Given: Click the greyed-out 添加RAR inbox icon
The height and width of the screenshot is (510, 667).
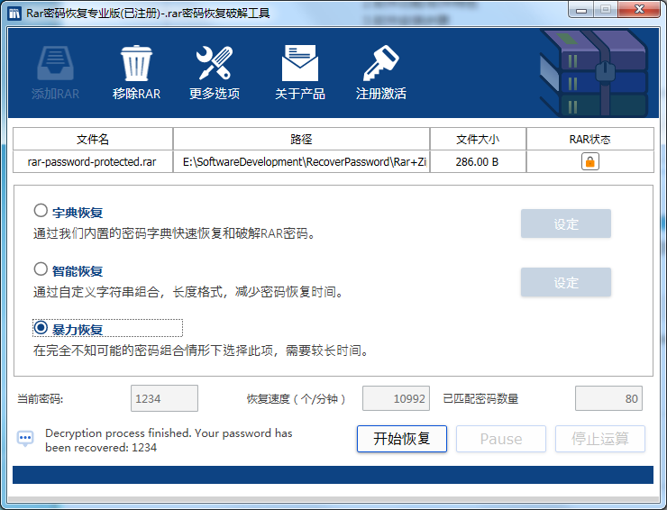Looking at the screenshot, I should [x=55, y=63].
